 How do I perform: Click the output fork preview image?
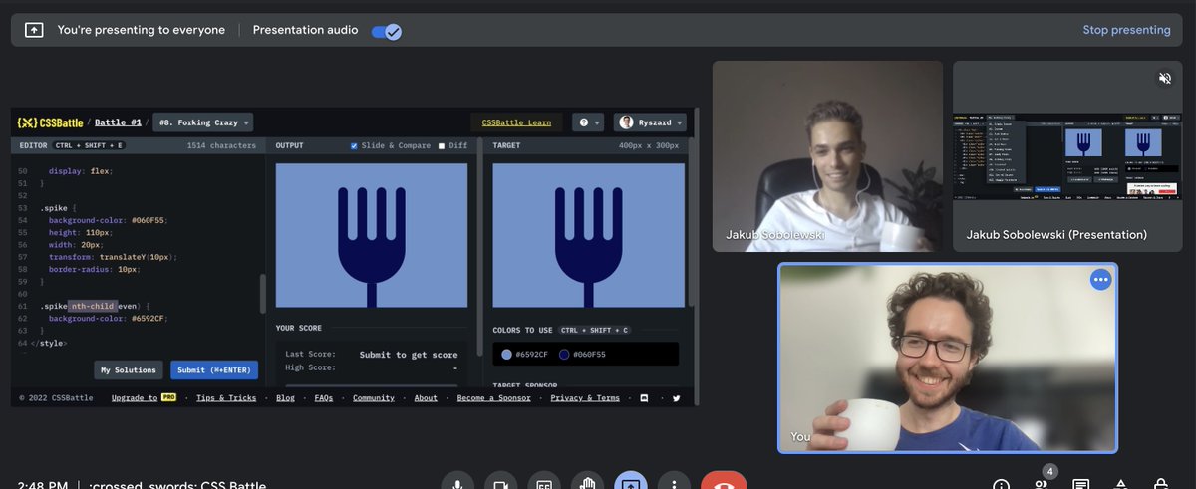[371, 235]
